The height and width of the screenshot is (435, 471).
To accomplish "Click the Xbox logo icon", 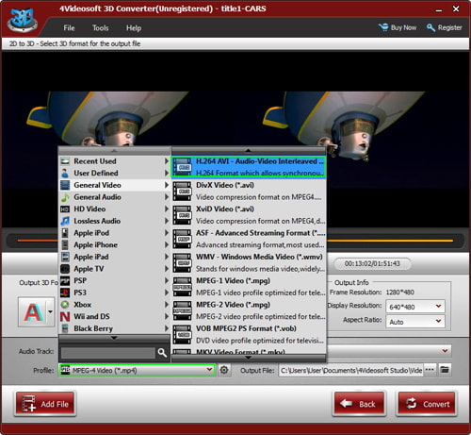I will [65, 305].
